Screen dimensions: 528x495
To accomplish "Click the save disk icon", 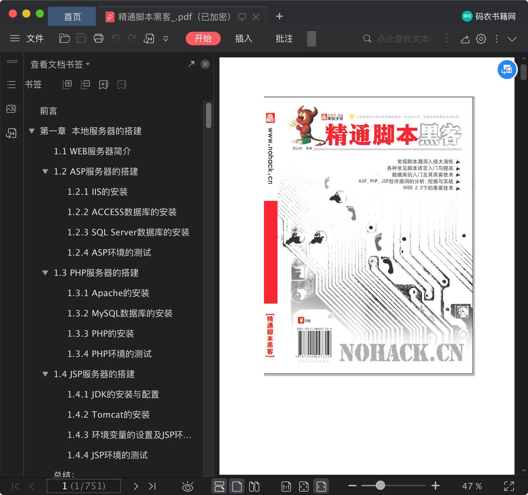I will 81,38.
